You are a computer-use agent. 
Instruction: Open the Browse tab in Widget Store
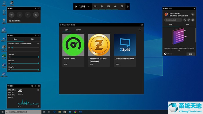(x=67, y=30)
